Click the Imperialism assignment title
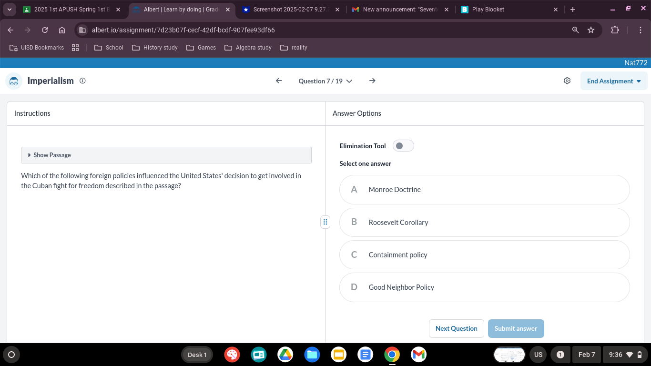This screenshot has width=651, height=366. (x=51, y=81)
